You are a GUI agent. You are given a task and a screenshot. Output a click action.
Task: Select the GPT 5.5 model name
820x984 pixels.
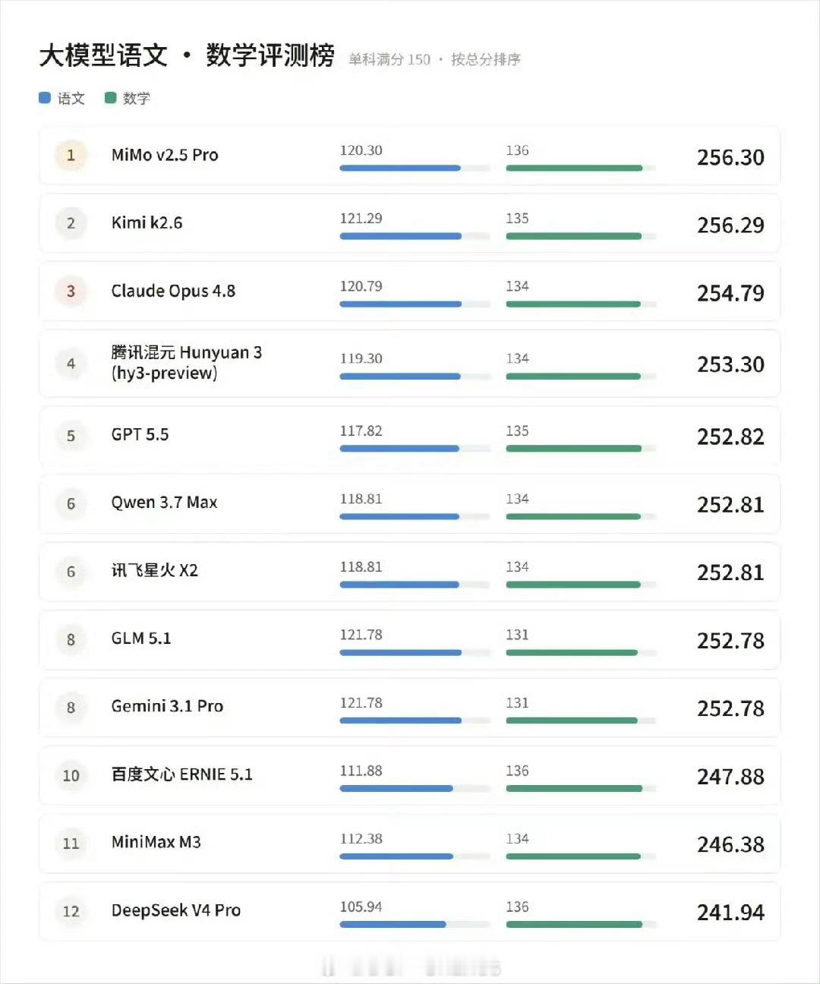[140, 434]
